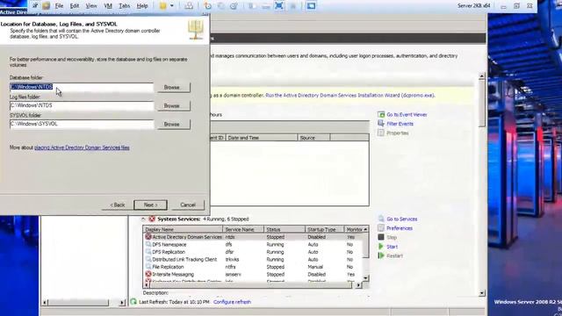Click inside the SYSVOL folder field

(x=82, y=124)
